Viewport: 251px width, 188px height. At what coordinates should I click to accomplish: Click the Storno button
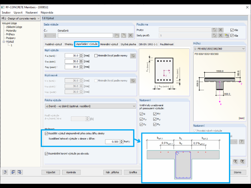pyautogui.click(x=237, y=172)
